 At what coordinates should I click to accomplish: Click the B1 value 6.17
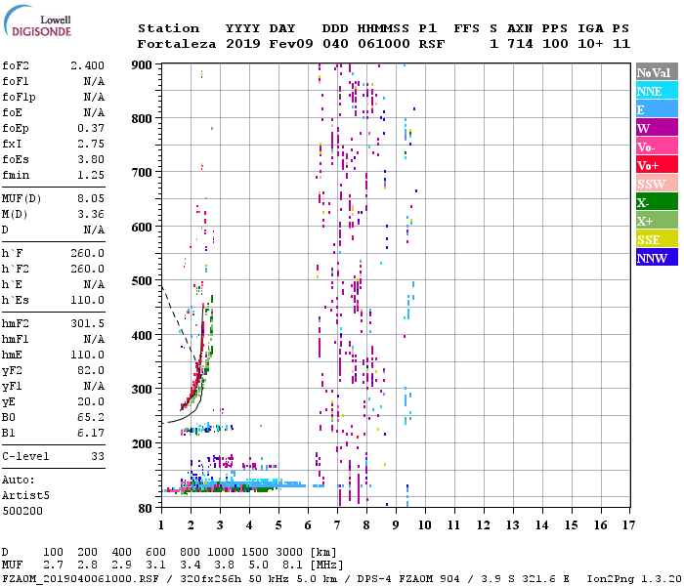(91, 434)
